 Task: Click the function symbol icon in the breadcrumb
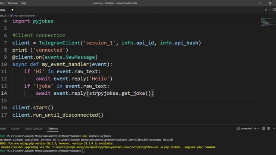pos(12,15)
